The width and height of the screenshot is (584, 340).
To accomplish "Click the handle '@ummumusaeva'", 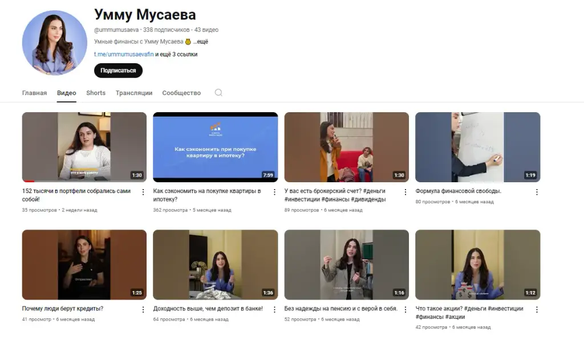I will [116, 30].
